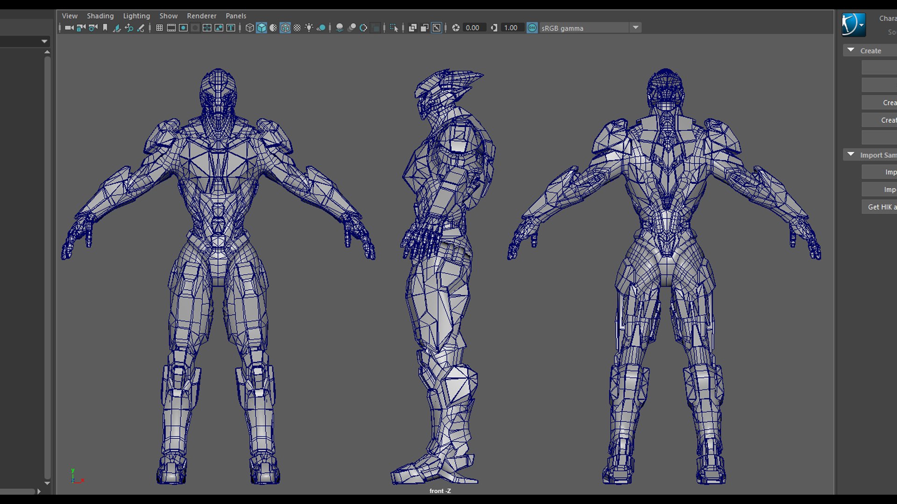Enable 2D Pan/Zoom tool icon
Image resolution: width=897 pixels, height=504 pixels.
click(129, 28)
